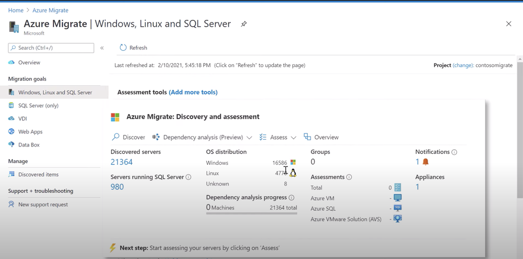Click the Data Box icon in sidebar
This screenshot has height=259, width=523.
pyautogui.click(x=12, y=144)
